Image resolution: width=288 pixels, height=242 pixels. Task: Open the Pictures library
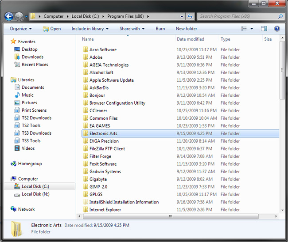click(x=29, y=103)
